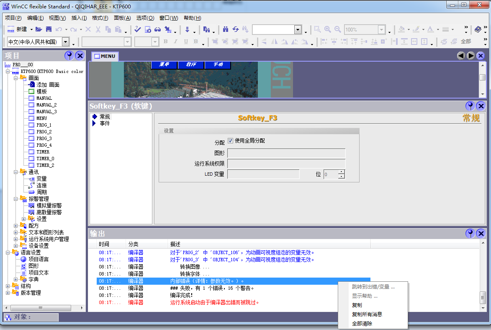Increase the 位 bit stepper value
Image resolution: width=491 pixels, height=330 pixels.
pyautogui.click(x=341, y=172)
